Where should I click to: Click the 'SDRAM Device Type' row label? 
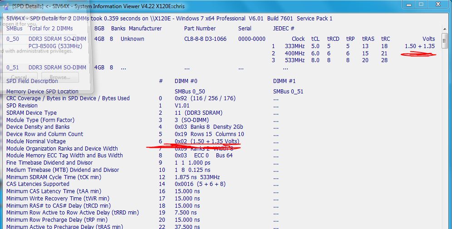pyautogui.click(x=31, y=113)
